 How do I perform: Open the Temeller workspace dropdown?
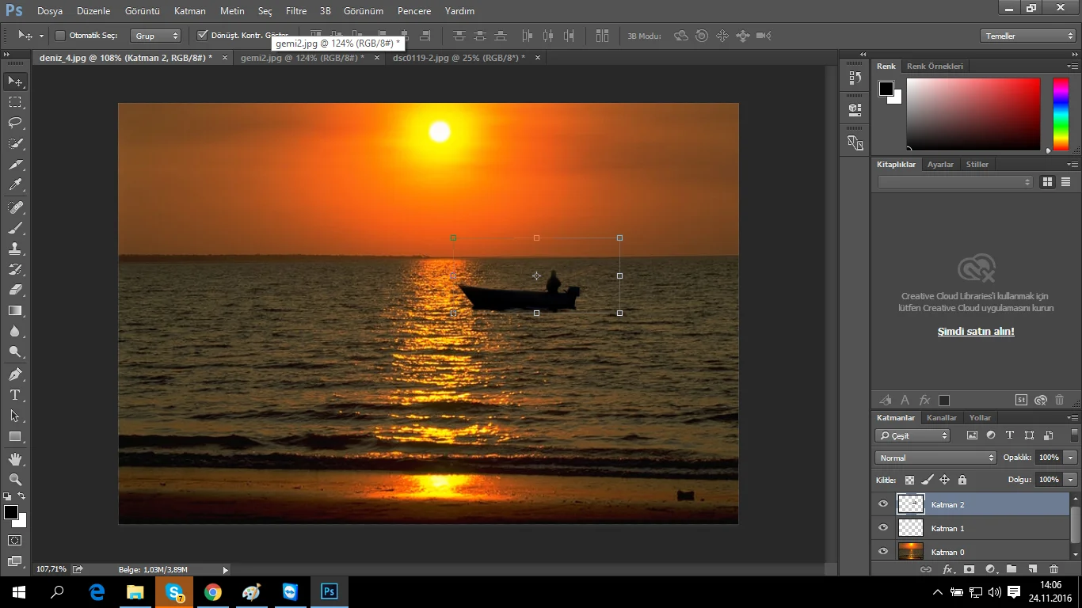(x=1027, y=36)
